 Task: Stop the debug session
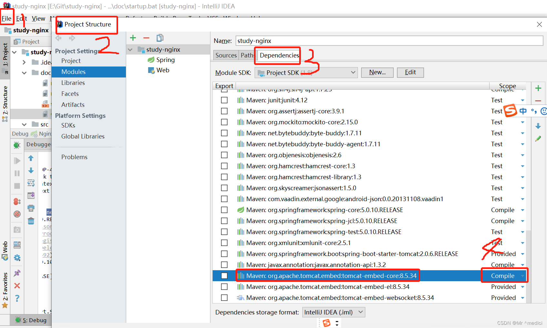17,186
